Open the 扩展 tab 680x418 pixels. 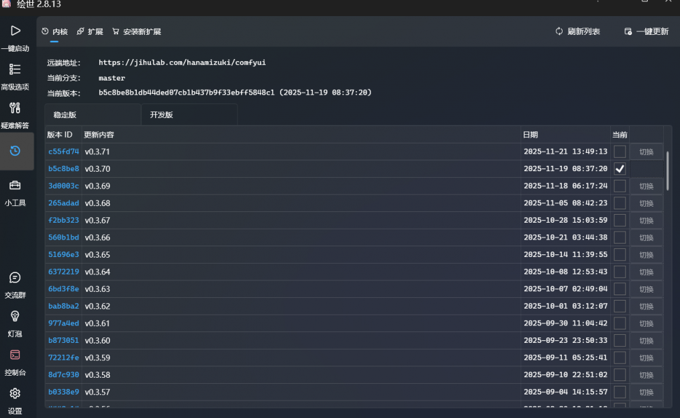(x=90, y=32)
